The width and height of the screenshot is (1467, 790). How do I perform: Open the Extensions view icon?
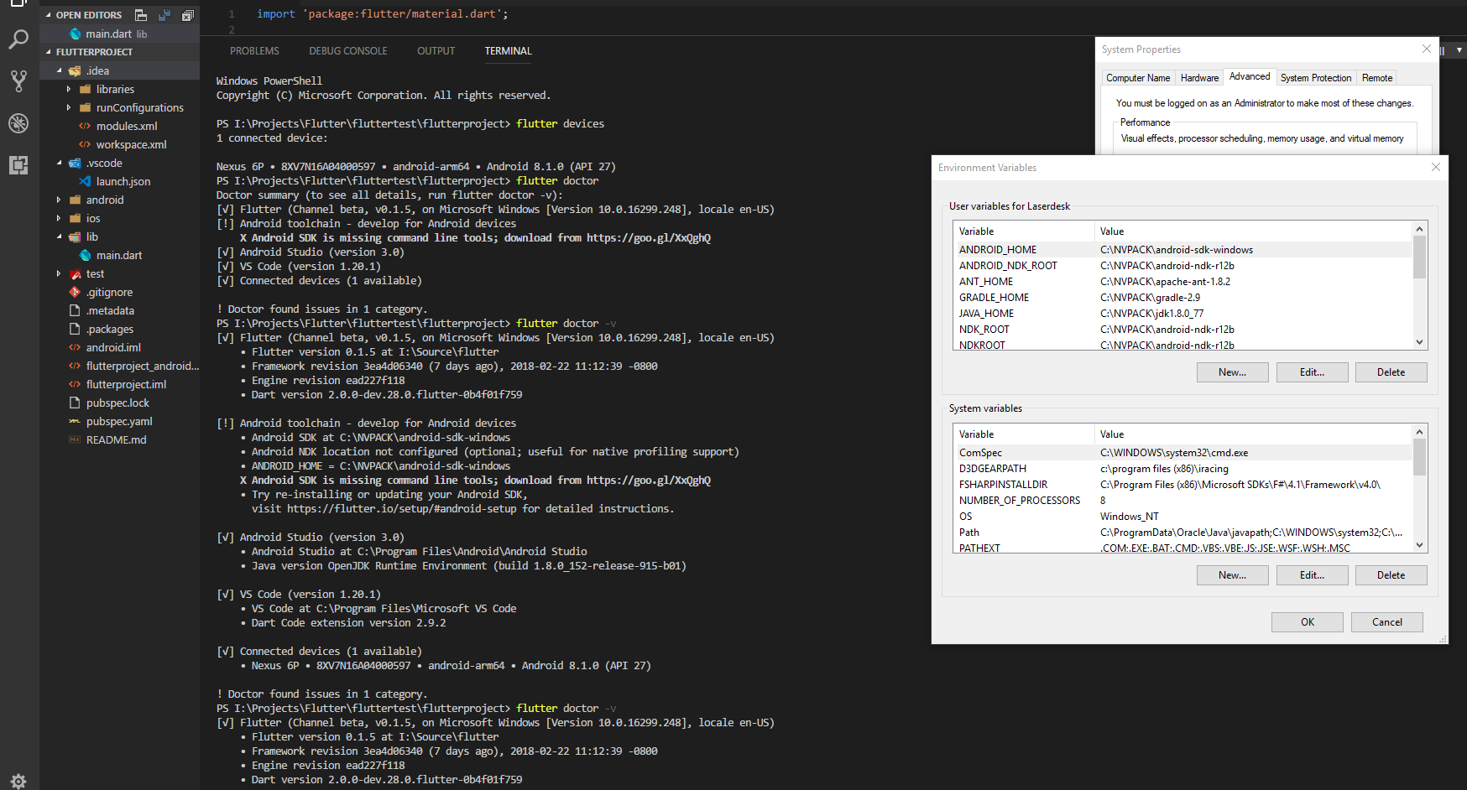pos(18,164)
